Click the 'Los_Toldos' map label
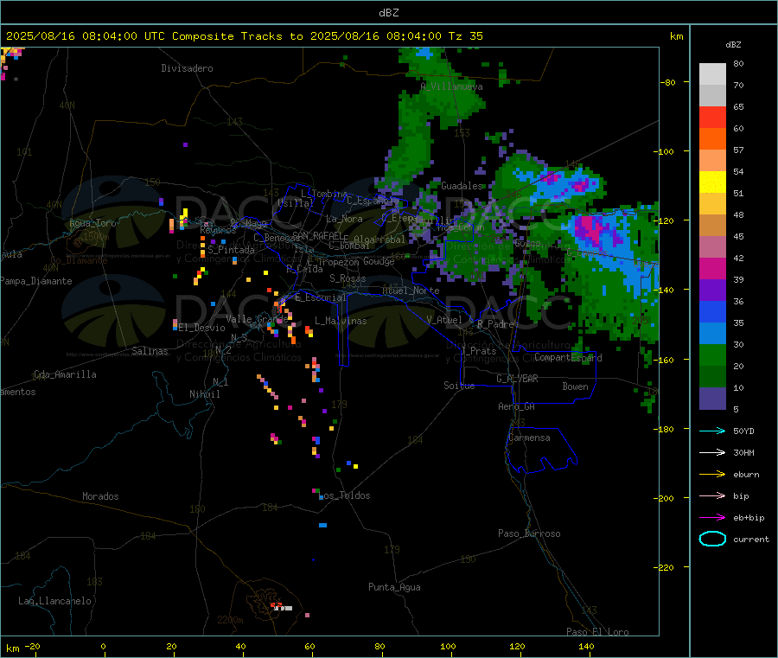This screenshot has width=778, height=658. [x=344, y=495]
